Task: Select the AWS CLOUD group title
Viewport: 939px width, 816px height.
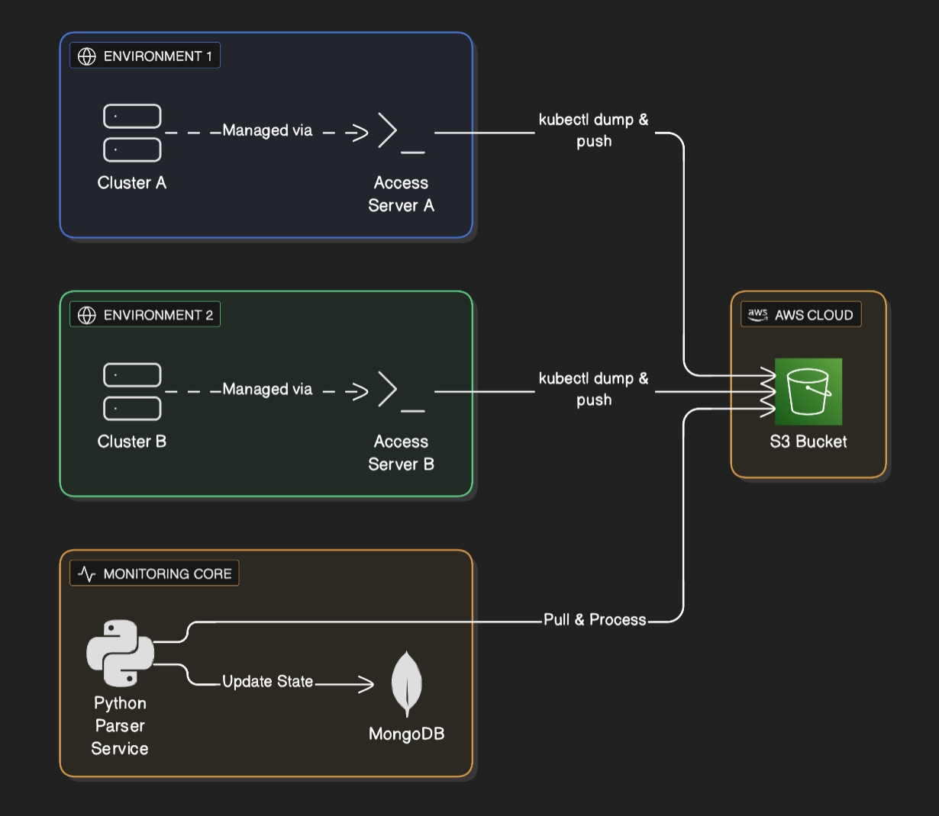Action: click(813, 315)
